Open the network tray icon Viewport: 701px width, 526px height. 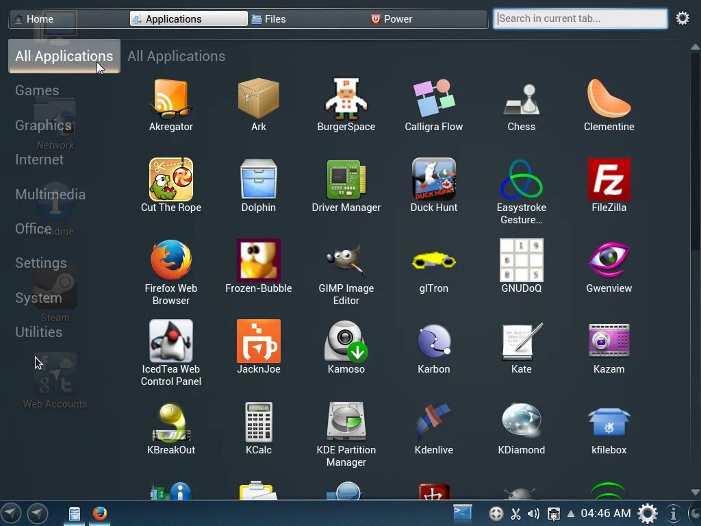(x=553, y=514)
